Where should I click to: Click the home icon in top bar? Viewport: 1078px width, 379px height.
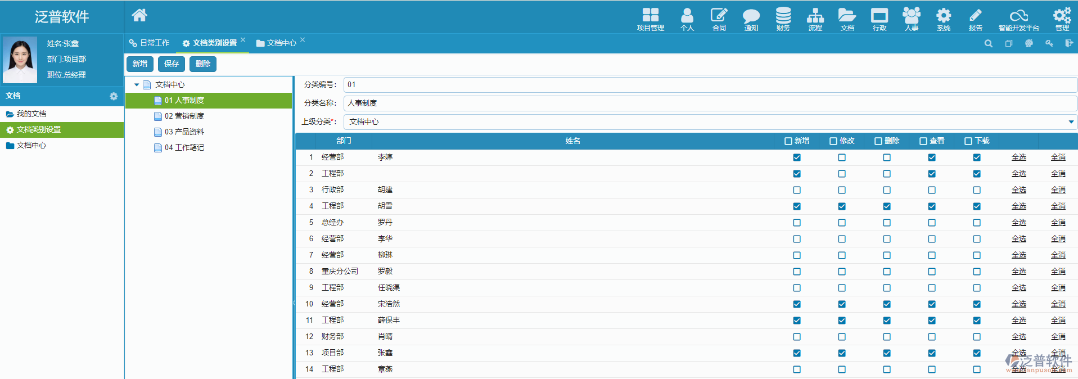[x=139, y=15]
